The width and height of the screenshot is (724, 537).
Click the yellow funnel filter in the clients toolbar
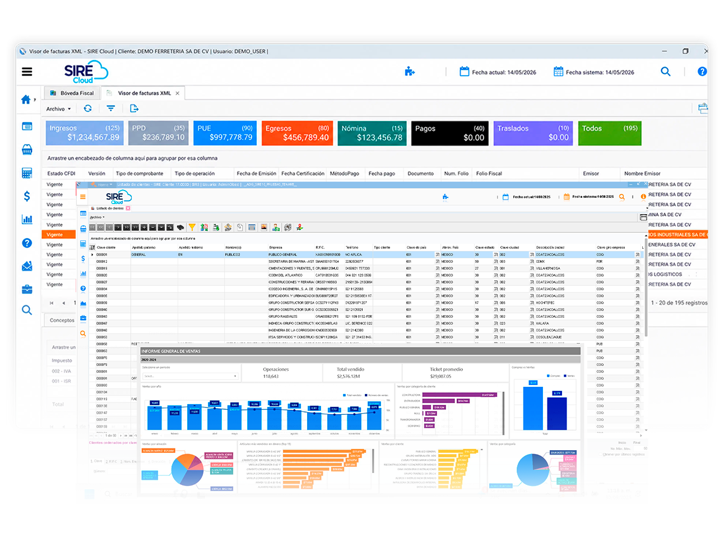[192, 227]
